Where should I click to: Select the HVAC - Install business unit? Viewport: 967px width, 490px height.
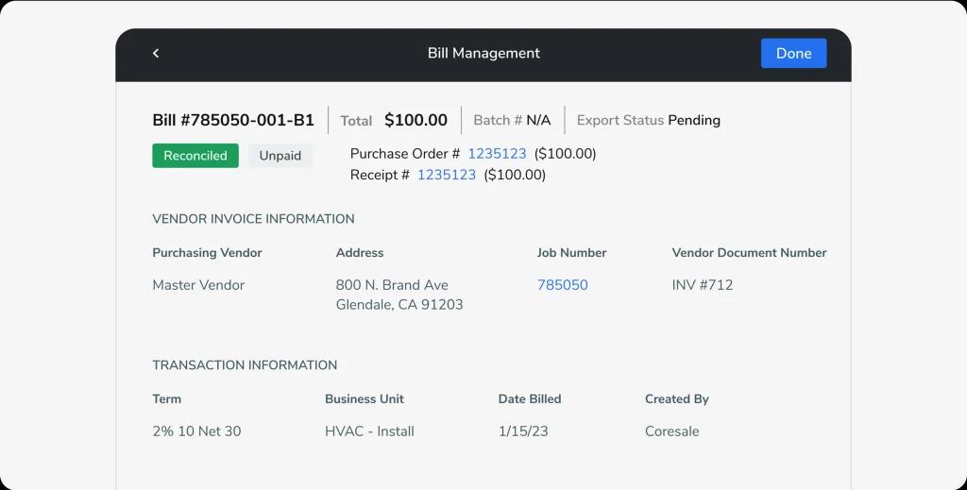(369, 431)
